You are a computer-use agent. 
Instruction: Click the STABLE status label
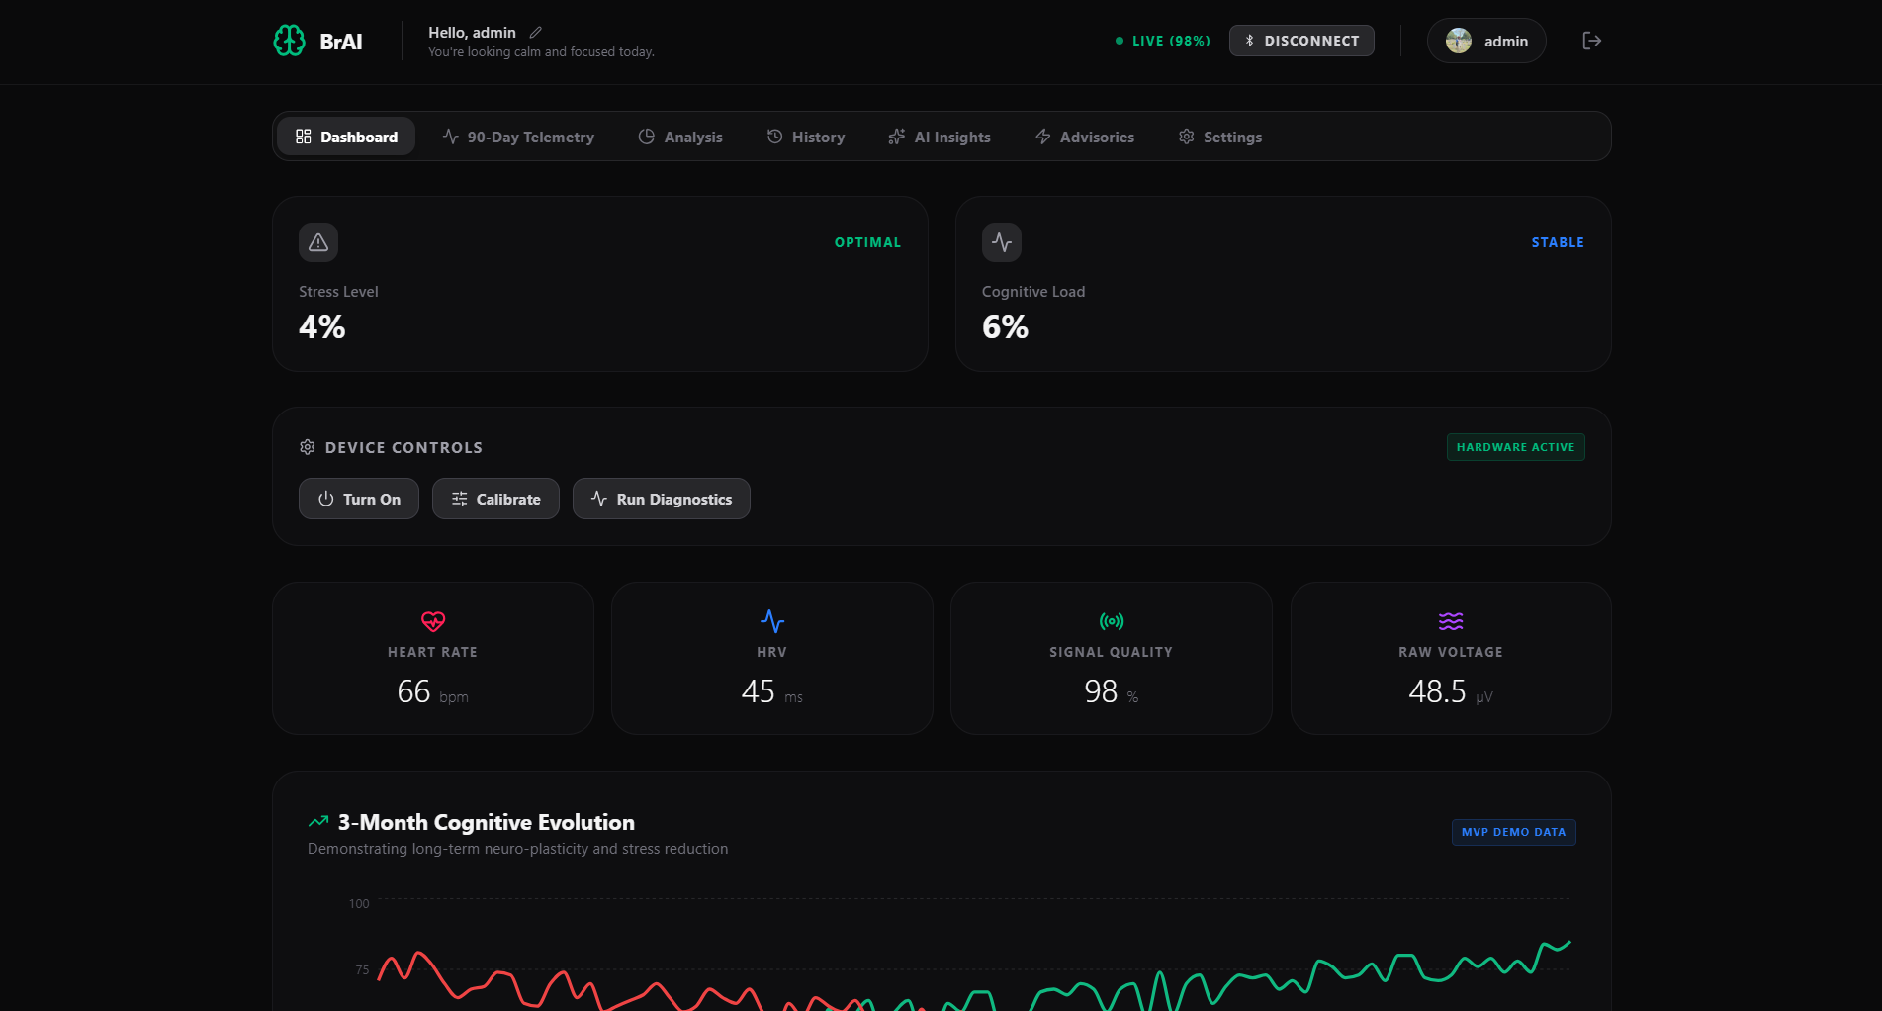[1558, 242]
